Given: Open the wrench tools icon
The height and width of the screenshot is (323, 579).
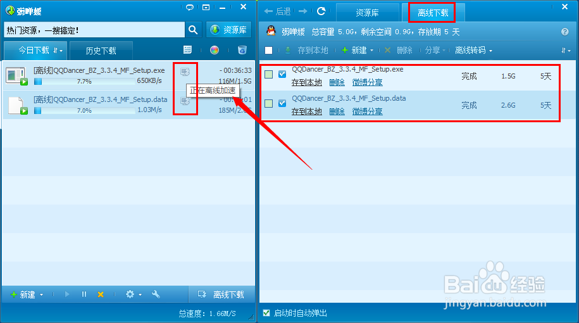Looking at the screenshot, I should [156, 294].
